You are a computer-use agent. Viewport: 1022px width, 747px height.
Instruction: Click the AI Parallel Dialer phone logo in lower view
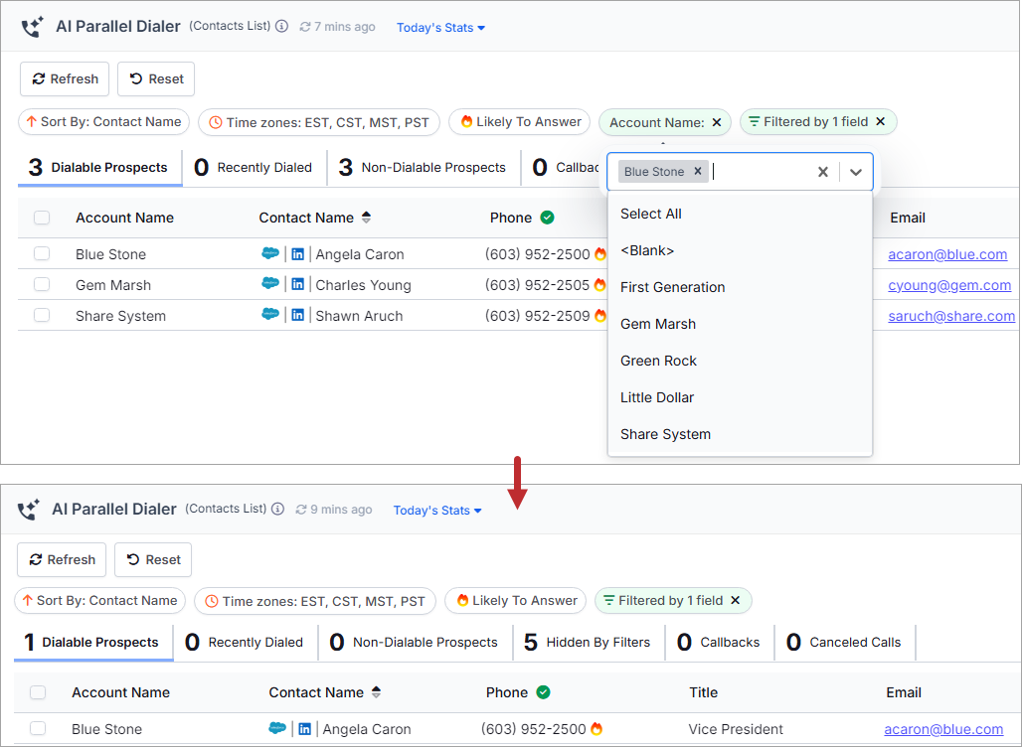(x=29, y=510)
